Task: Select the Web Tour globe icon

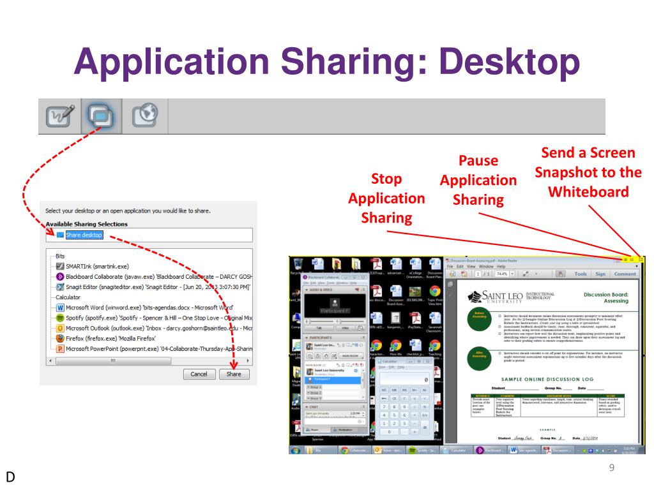Action: pyautogui.click(x=145, y=115)
